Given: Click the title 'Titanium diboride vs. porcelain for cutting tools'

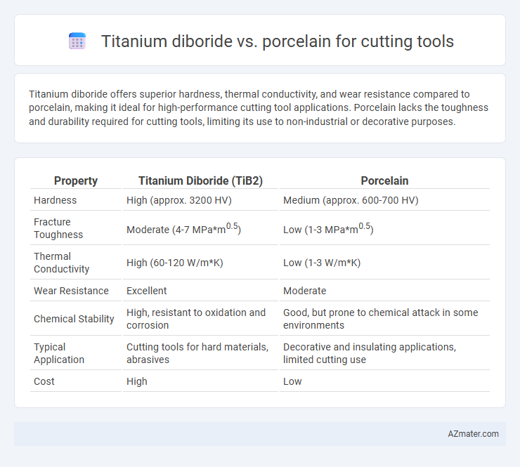Looking at the screenshot, I should point(278,41).
